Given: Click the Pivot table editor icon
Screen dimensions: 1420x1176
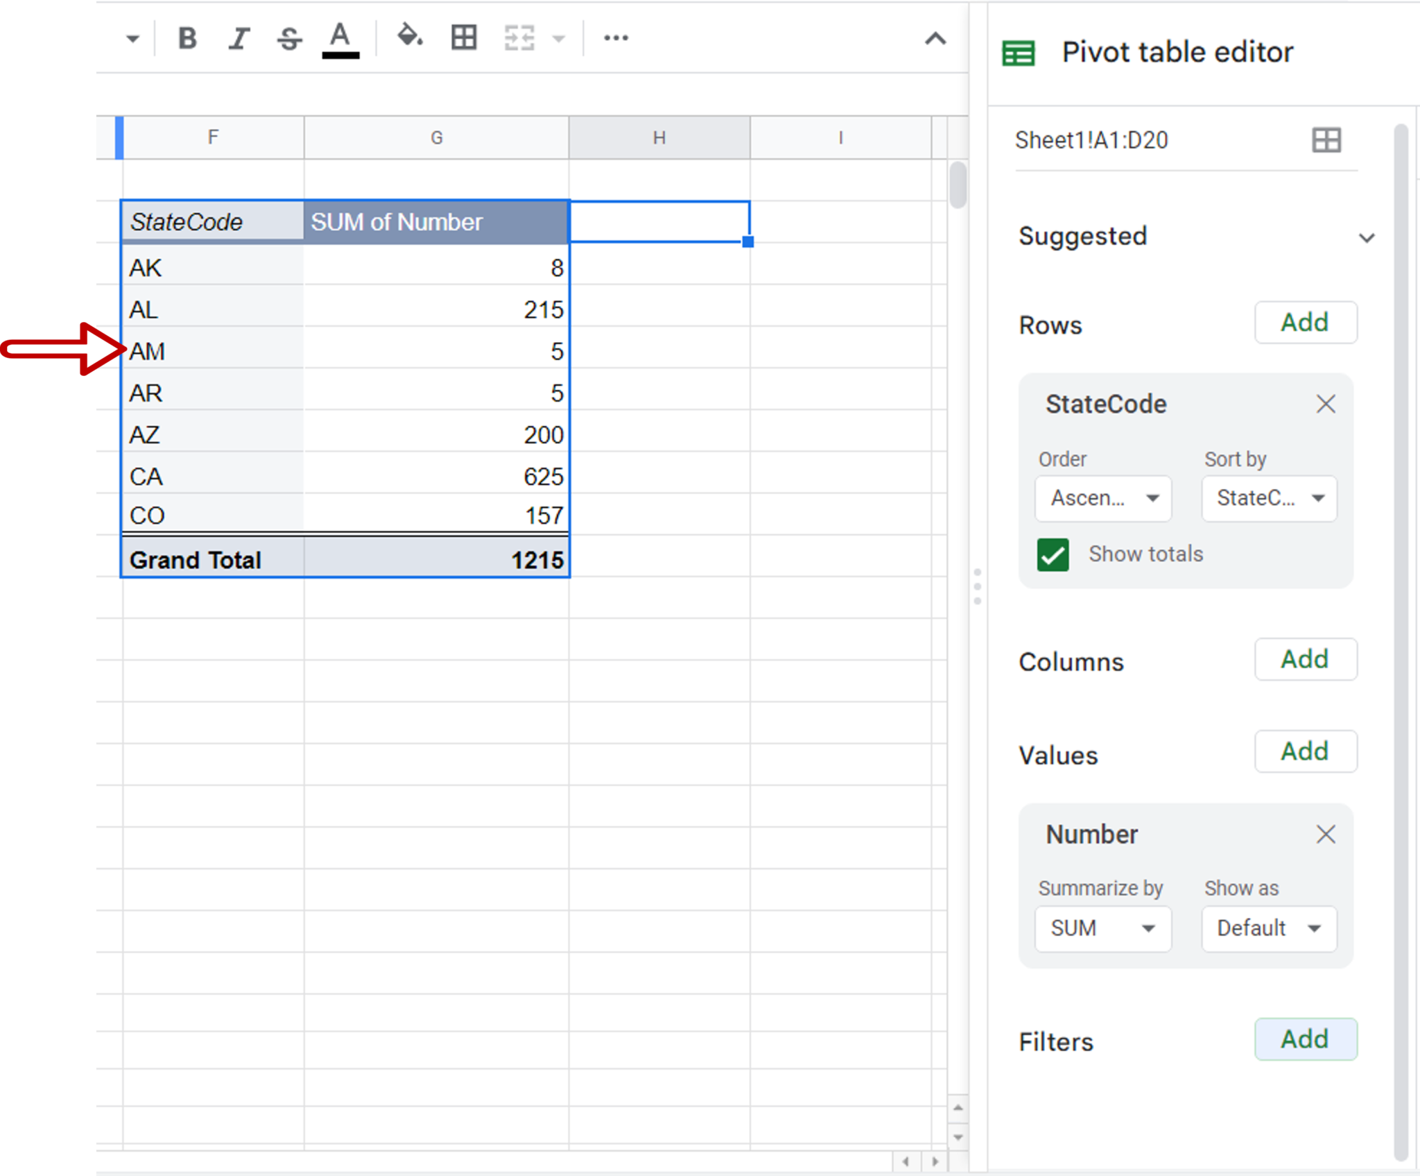Looking at the screenshot, I should (1017, 51).
